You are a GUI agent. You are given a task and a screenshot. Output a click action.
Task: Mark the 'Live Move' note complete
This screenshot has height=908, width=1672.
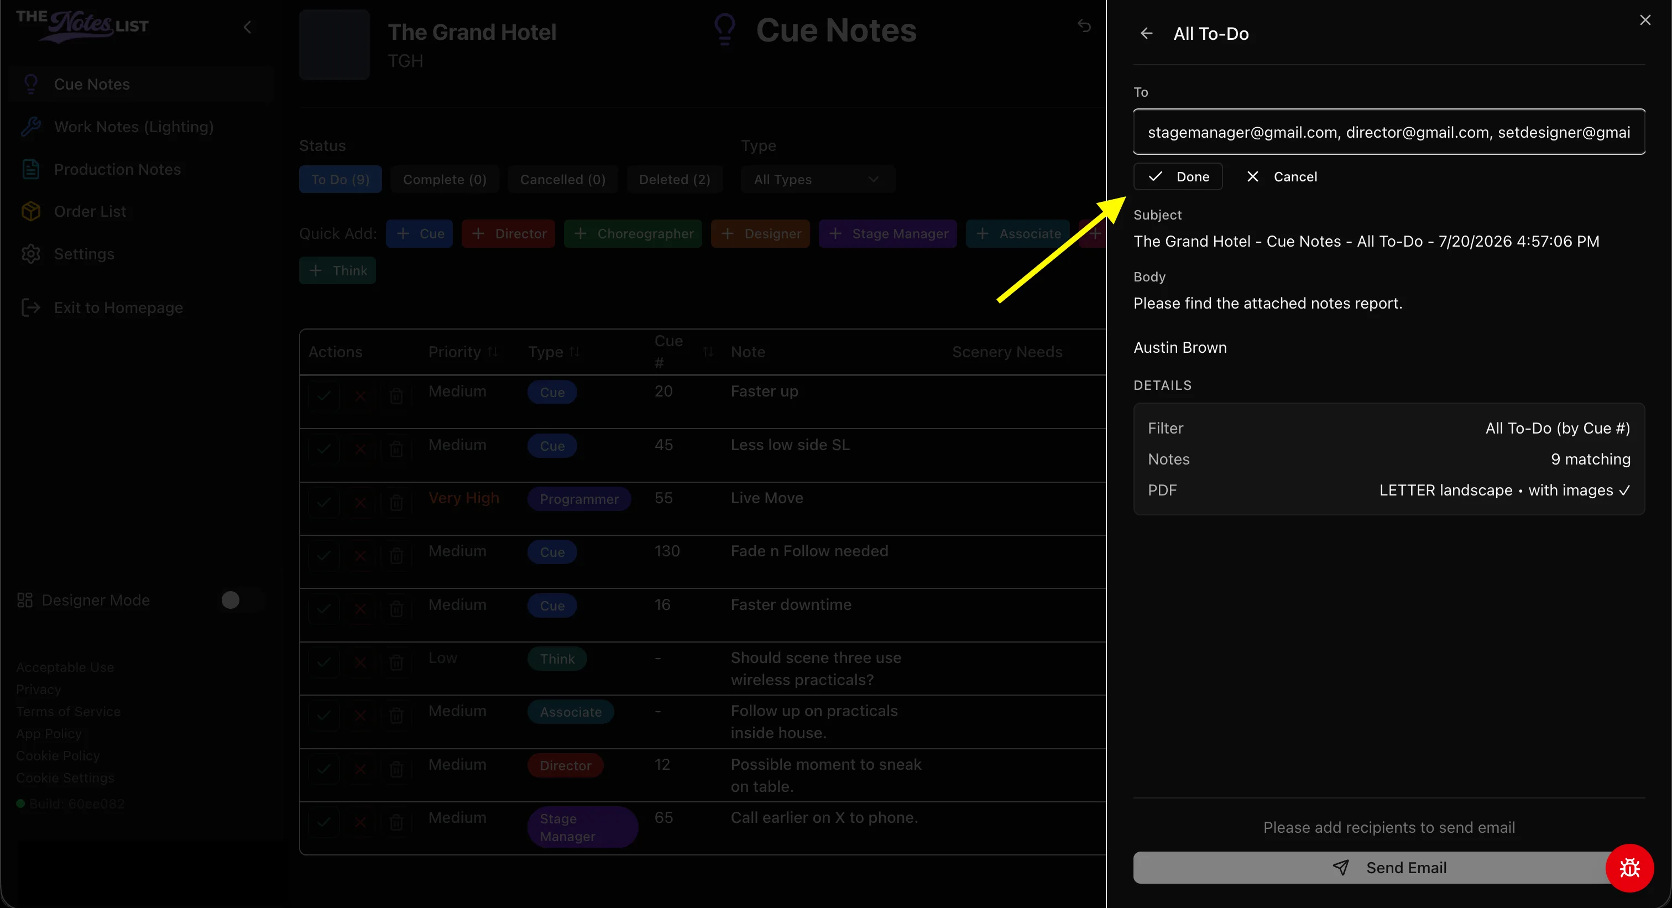point(324,502)
